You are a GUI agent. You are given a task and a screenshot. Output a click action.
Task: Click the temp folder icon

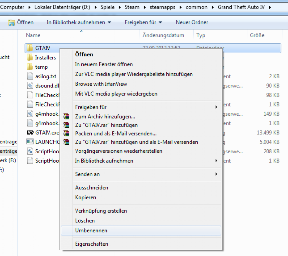tap(30, 67)
